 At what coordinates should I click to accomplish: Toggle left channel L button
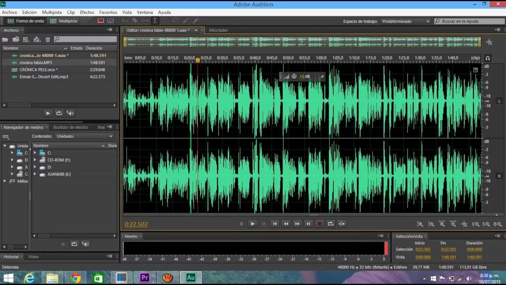tap(499, 101)
